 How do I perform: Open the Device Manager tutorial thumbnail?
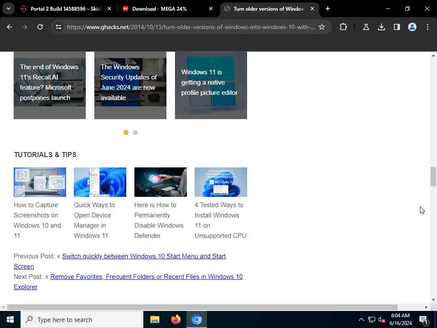point(100,182)
